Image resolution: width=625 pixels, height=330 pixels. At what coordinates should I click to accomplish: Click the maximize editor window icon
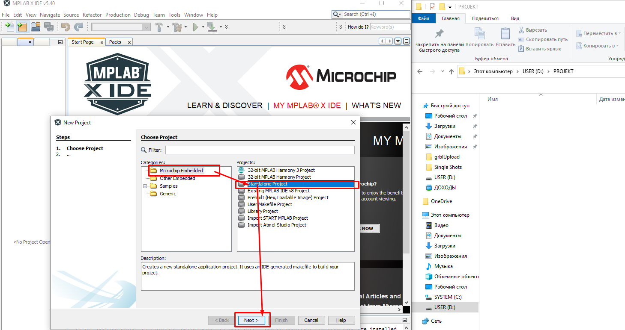pos(406,41)
